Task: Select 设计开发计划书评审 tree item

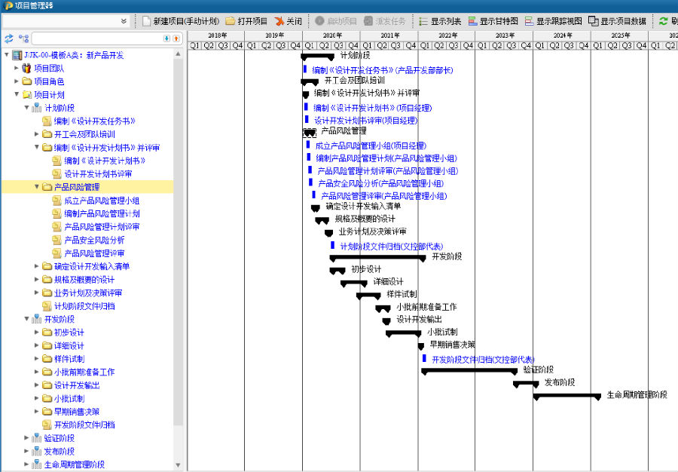Action: point(98,174)
